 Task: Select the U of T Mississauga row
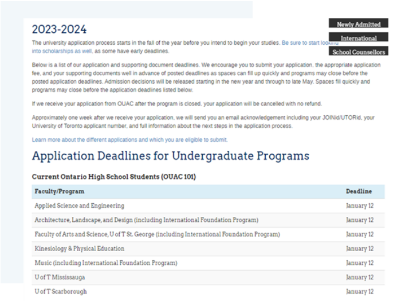click(x=208, y=278)
